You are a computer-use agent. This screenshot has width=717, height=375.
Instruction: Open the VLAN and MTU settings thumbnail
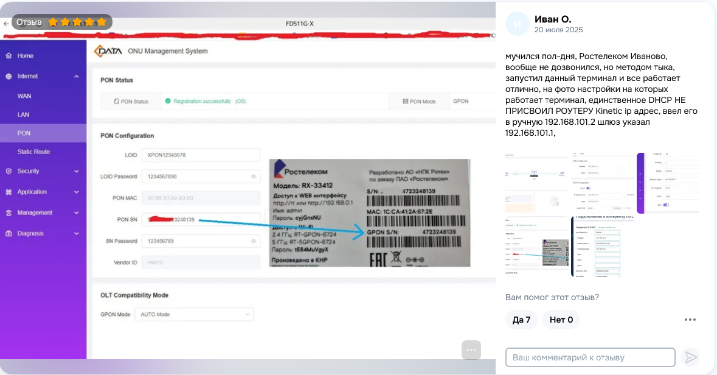click(x=668, y=183)
